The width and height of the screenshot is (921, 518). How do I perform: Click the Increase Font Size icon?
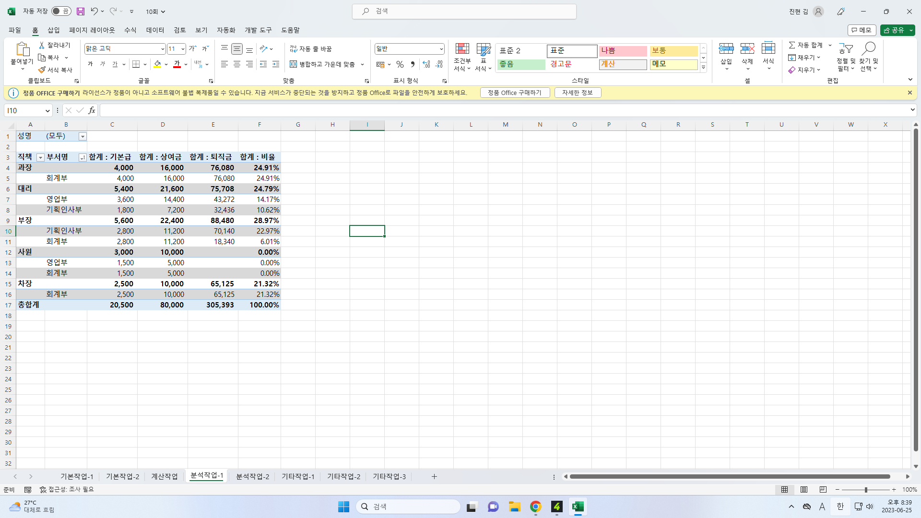click(x=192, y=49)
